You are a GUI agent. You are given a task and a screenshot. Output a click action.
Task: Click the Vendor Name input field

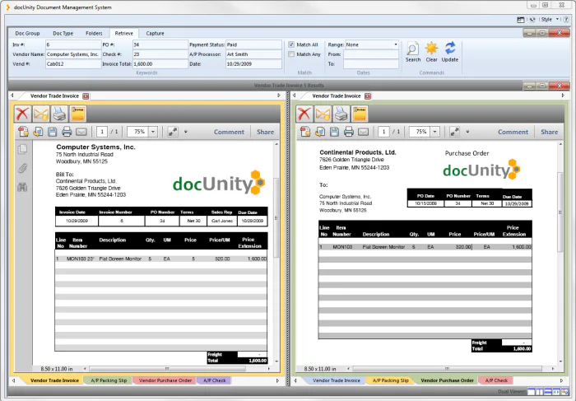73,54
